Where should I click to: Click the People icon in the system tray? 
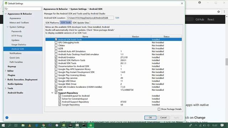(191, 125)
